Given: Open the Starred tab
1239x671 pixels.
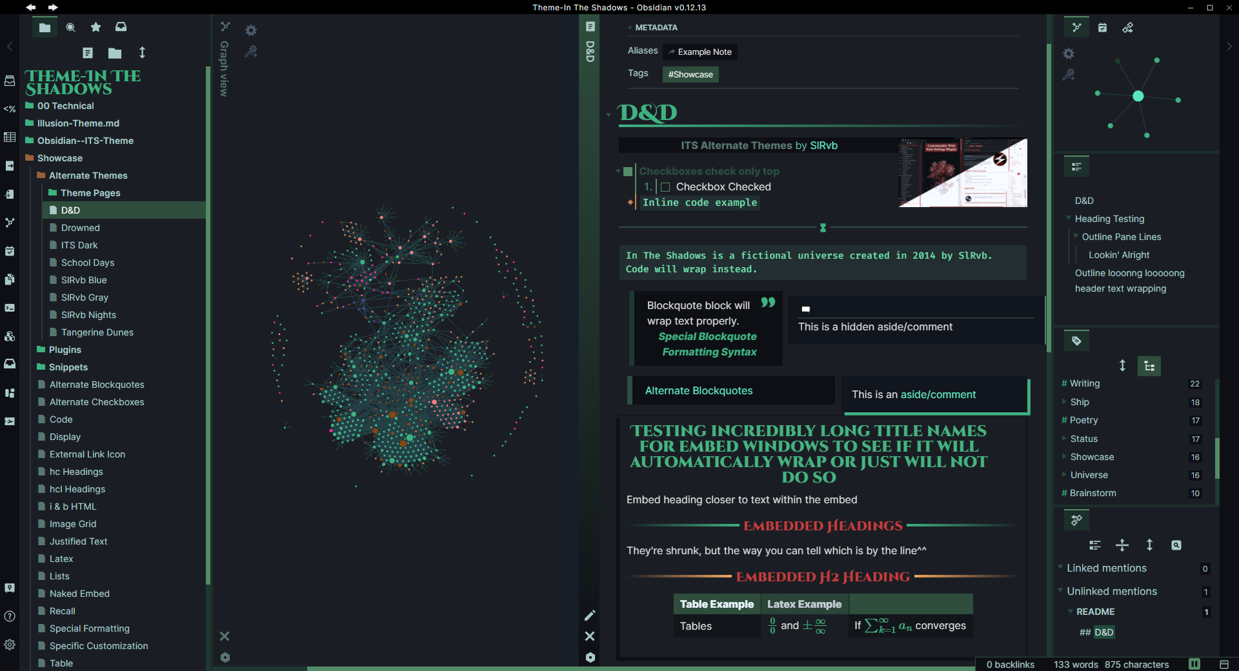Looking at the screenshot, I should click(x=96, y=27).
